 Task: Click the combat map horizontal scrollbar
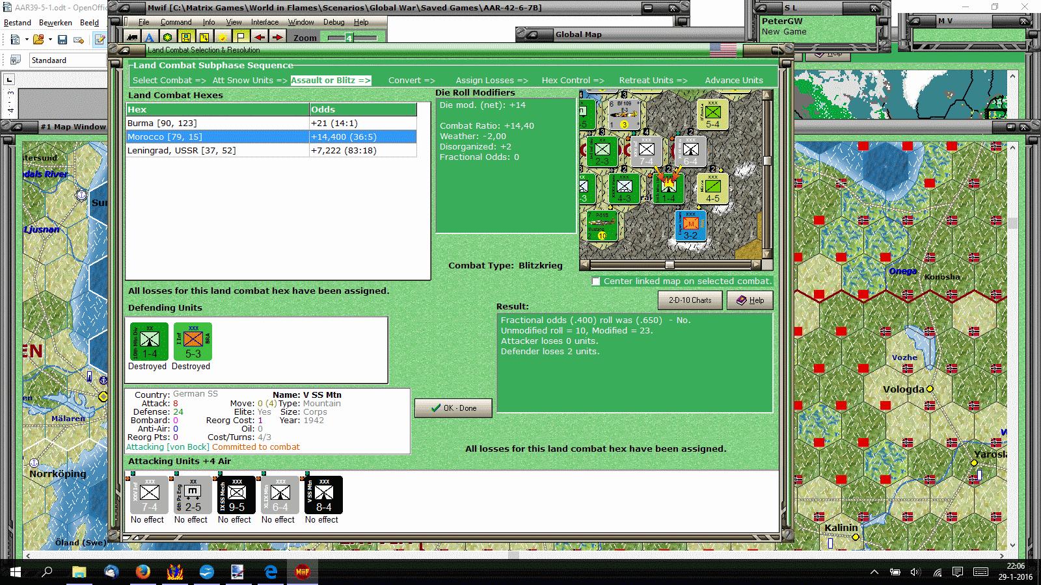[670, 265]
